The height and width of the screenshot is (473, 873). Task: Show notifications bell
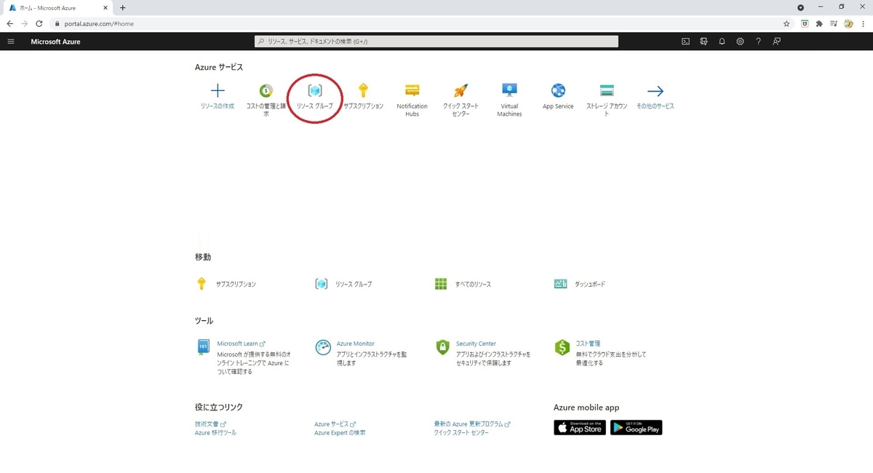pos(722,41)
